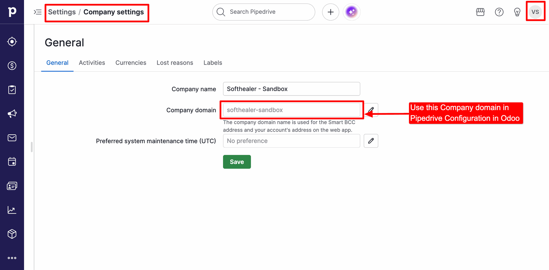This screenshot has width=549, height=270.
Task: Click the green Save button
Action: pos(237,162)
